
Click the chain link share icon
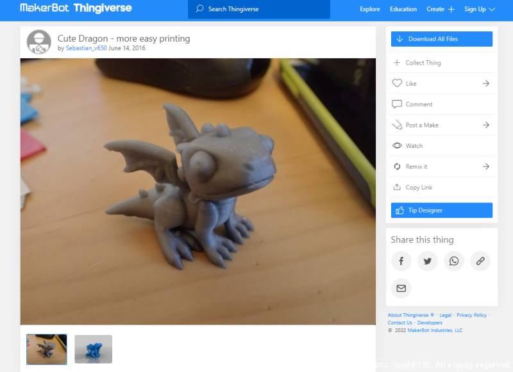480,261
